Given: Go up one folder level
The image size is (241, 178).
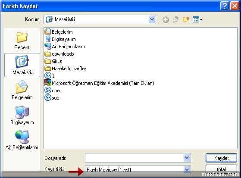Looking at the screenshot, I should click(x=175, y=19).
